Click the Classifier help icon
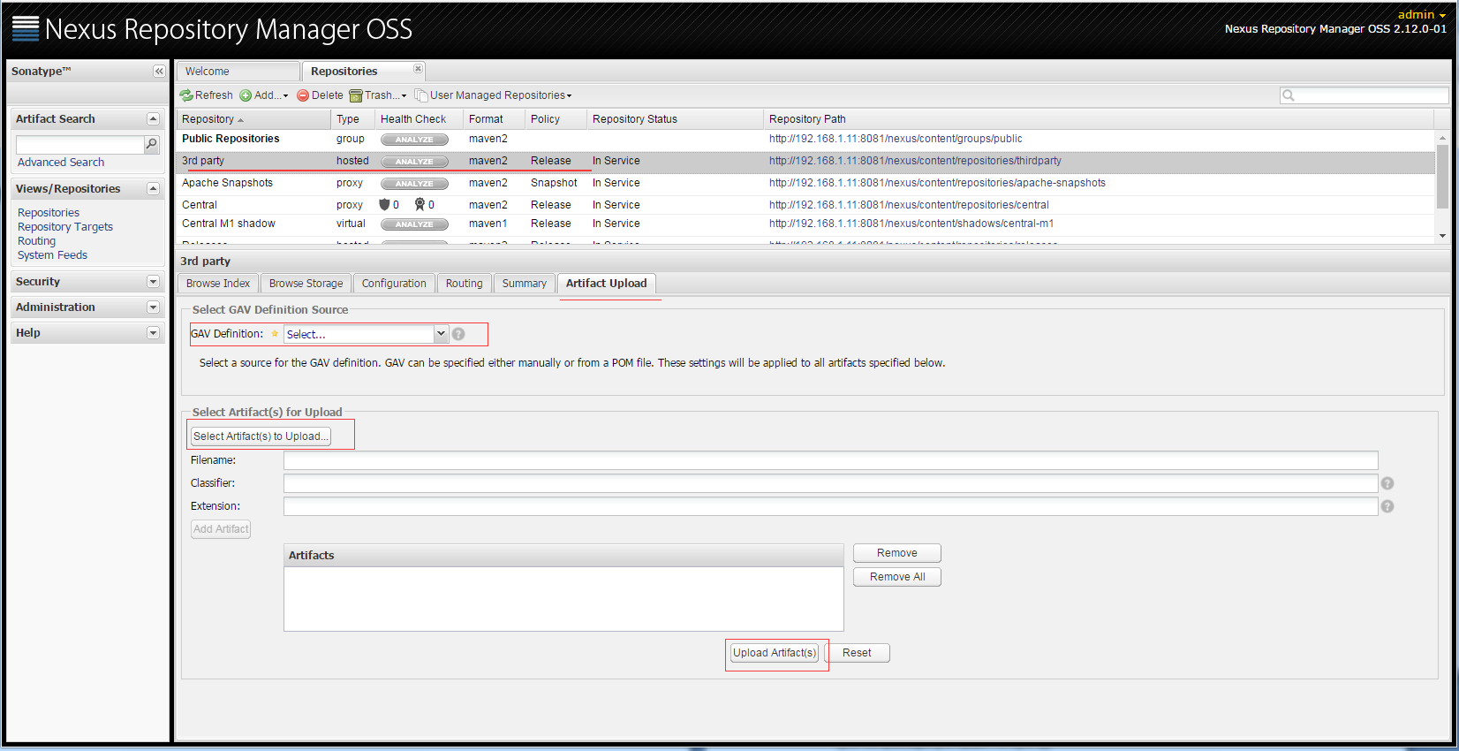 [x=1387, y=483]
